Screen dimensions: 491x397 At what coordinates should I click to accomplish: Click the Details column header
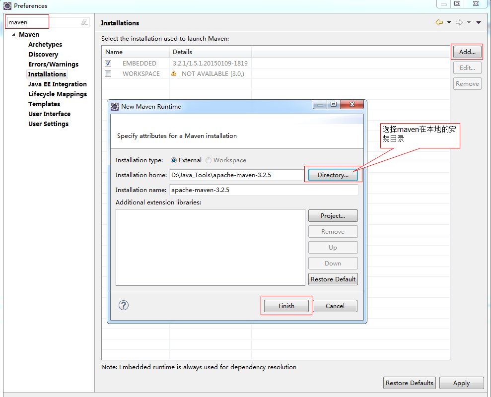point(210,52)
